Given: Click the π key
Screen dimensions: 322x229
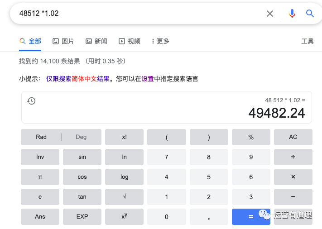Looking at the screenshot, I should 40,177.
